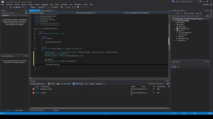The image size is (213, 119).
Task: Click the View Code icon in Projektmappen-Explorer toolbar
Action: pyautogui.click(x=195, y=13)
